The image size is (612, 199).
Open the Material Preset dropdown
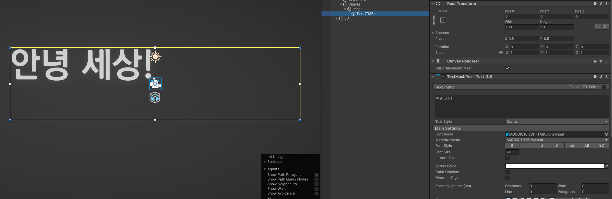pos(557,140)
